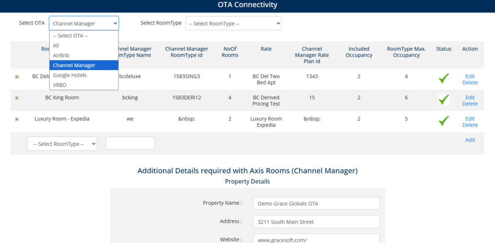
Task: Open the Select RoomType dropdown at top
Action: click(234, 23)
